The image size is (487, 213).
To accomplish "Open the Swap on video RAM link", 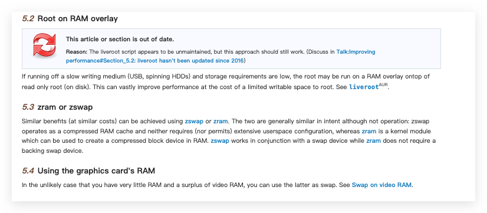I will coord(381,185).
